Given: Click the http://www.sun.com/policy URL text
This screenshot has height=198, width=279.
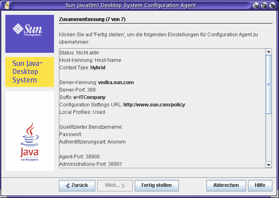Looking at the screenshot, I should point(154,105).
